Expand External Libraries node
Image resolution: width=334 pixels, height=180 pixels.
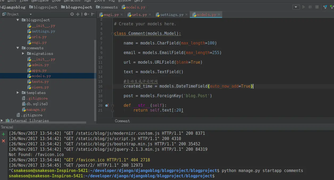tap(2, 121)
